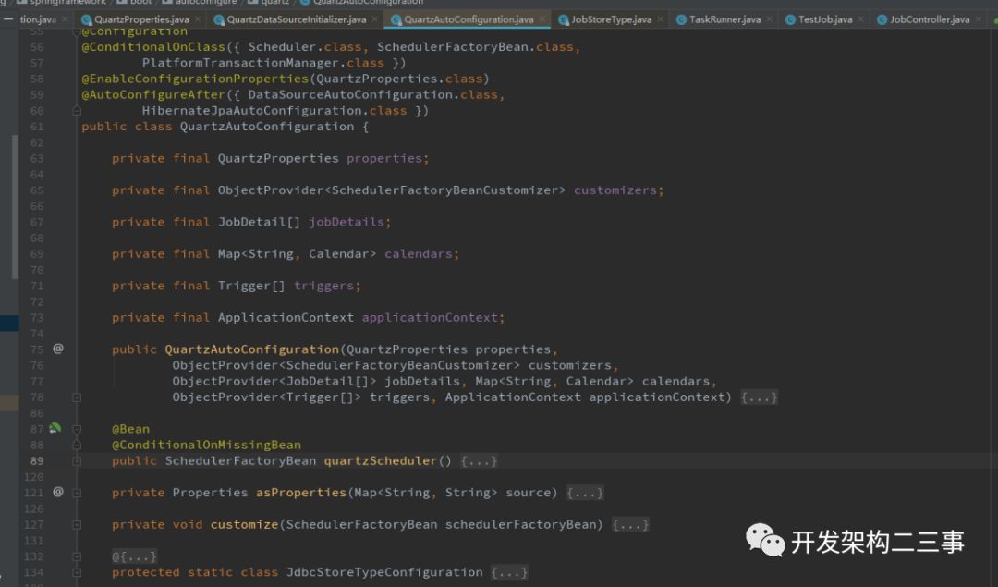
Task: Click the {...} placeholder after quartzScheduler()
Action: click(x=479, y=461)
